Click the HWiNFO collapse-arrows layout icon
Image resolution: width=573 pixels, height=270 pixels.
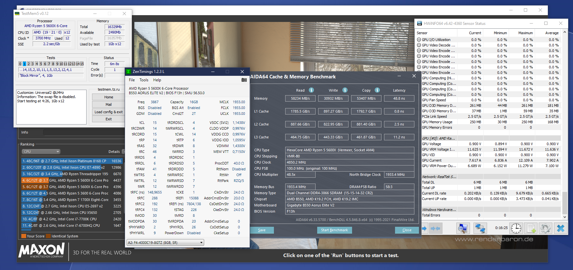tap(435, 228)
